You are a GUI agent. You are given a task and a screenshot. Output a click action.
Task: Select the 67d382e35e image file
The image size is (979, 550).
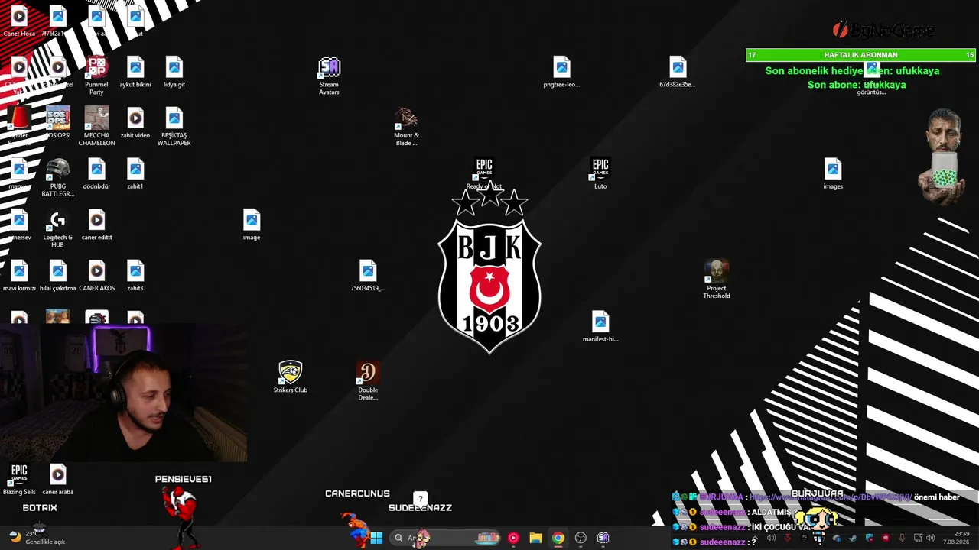pyautogui.click(x=678, y=73)
